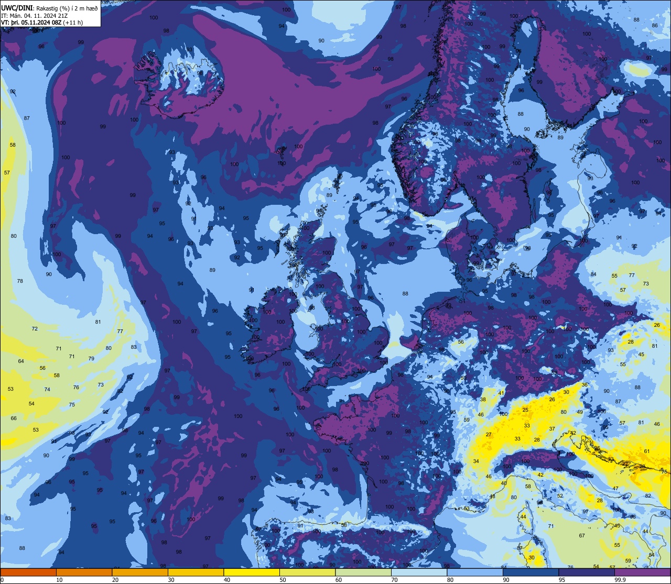Screen dimensions: 671x584
Task: Click the humidity value 61 on the map
Action: coord(647,451)
